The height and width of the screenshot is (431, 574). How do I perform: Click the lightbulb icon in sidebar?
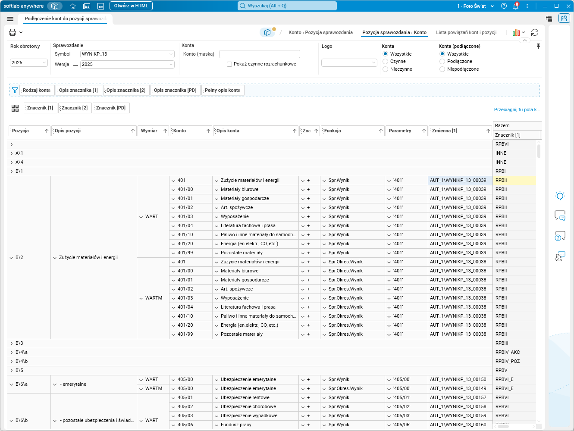(560, 196)
